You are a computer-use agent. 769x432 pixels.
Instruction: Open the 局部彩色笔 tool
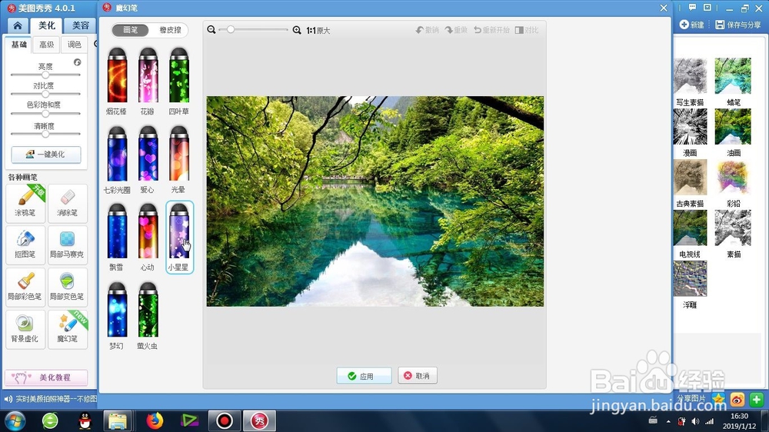point(25,287)
